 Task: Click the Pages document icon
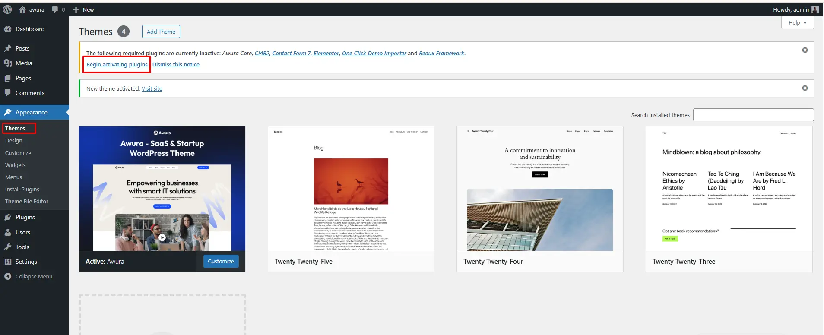[8, 78]
